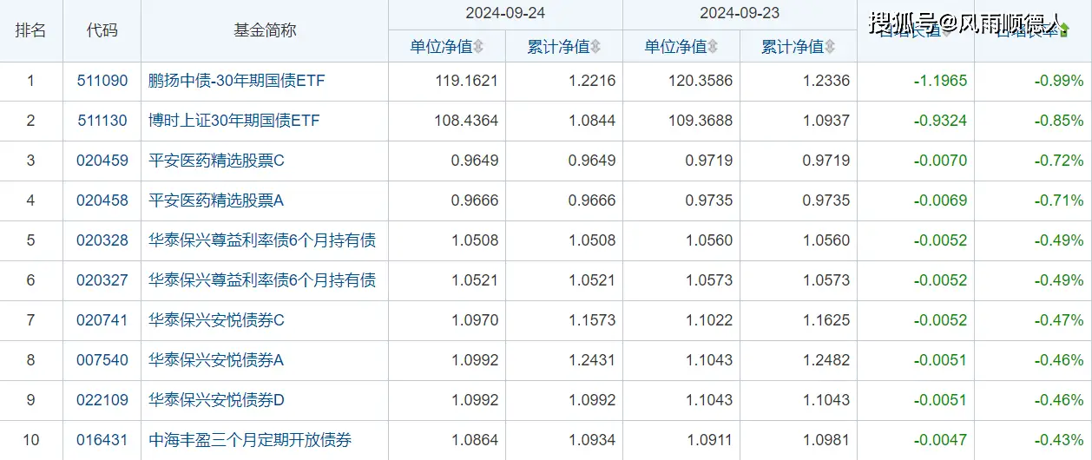Viewport: 1092px width, 460px height.
Task: Click sort arrows beside 2024-09-24 累计净值
Action: click(595, 46)
